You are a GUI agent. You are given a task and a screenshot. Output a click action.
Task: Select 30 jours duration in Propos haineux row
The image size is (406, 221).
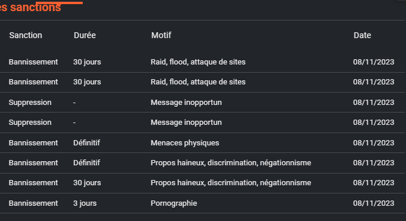87,183
